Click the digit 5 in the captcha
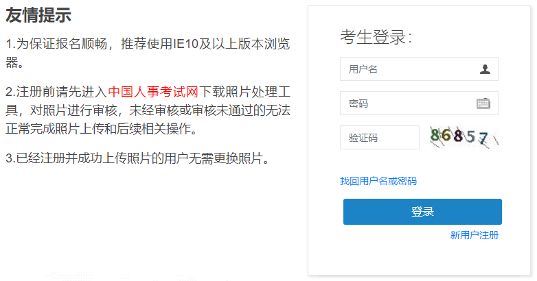Image resolution: width=537 pixels, height=281 pixels. 470,138
